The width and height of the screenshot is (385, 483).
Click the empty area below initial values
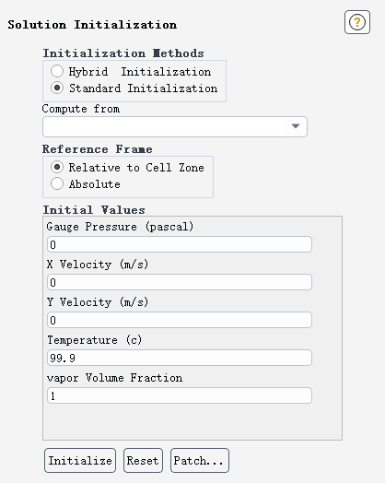[x=192, y=422]
